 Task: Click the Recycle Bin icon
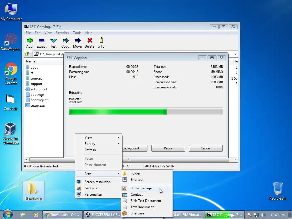(x=278, y=191)
